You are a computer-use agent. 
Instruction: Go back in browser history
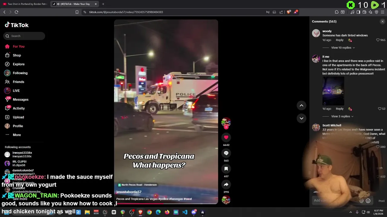click(x=4, y=12)
